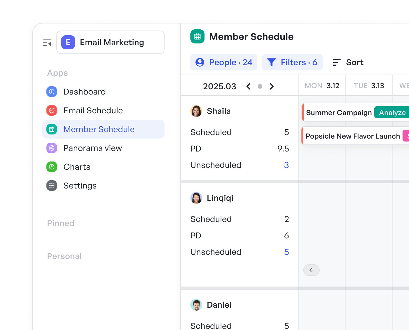This screenshot has height=330, width=409.
Task: Click the Pinned section heading
Action: click(61, 223)
